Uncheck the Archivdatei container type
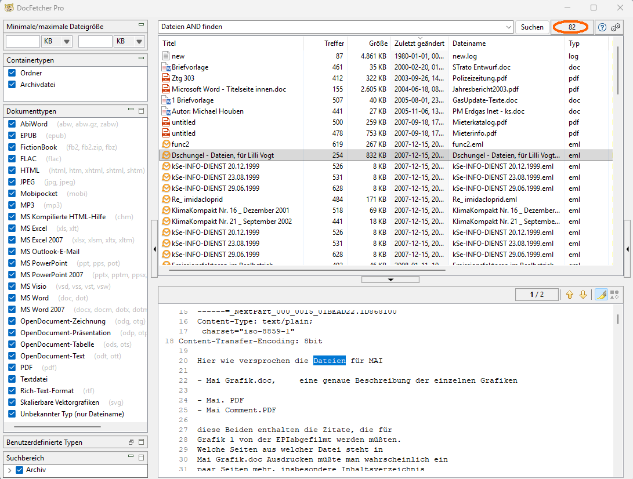Image resolution: width=633 pixels, height=479 pixels. pos(13,84)
